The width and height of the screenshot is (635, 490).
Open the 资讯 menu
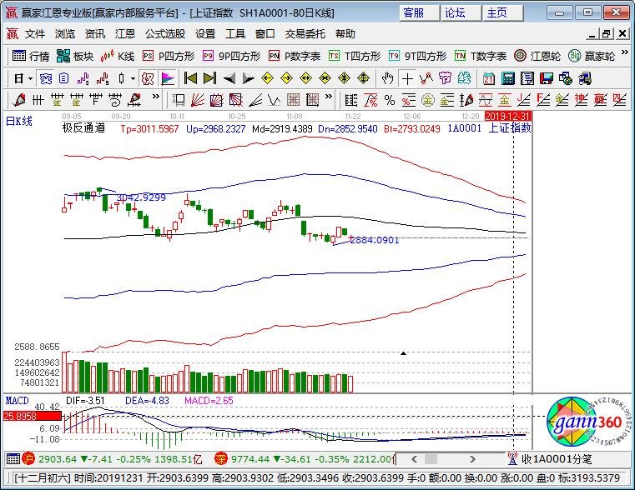(x=95, y=34)
